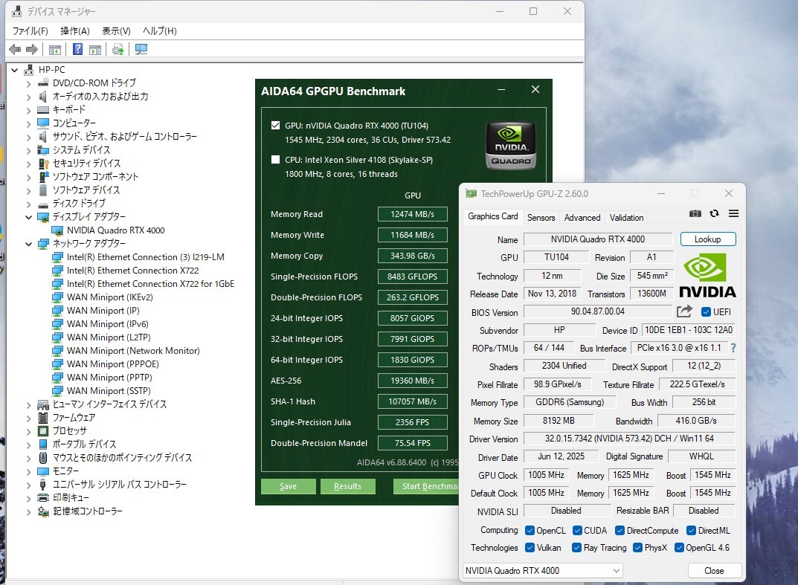The width and height of the screenshot is (798, 585).
Task: Open the GPU-Z hamburger menu
Action: point(733,213)
